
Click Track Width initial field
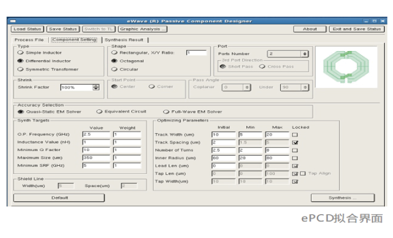click(224, 135)
